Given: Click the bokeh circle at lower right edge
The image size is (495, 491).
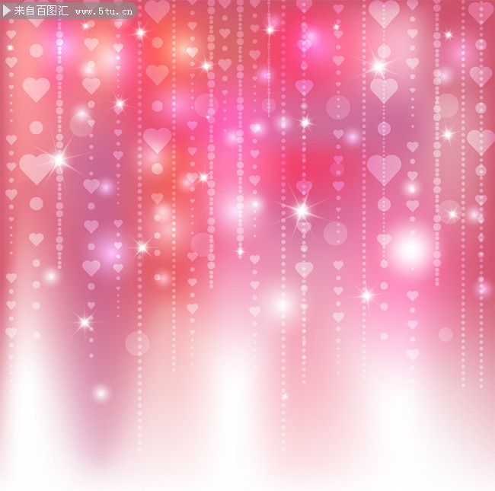Looking at the screenshot, I should [445, 334].
